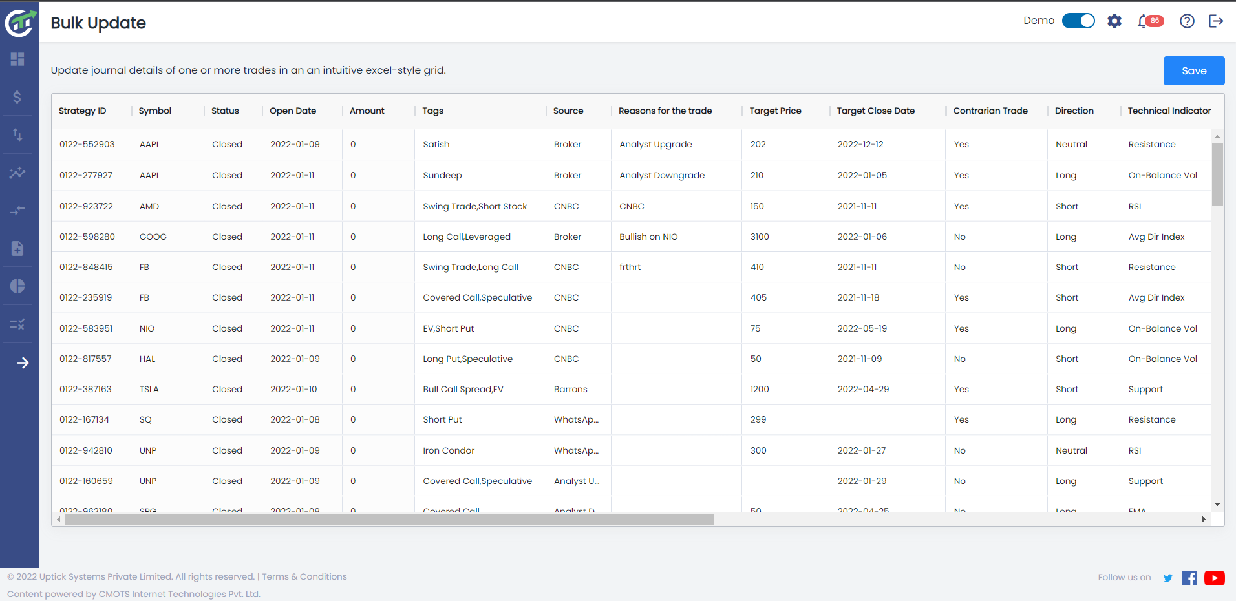Open notifications bell with 86 badge
This screenshot has height=601, width=1236.
[1151, 21]
